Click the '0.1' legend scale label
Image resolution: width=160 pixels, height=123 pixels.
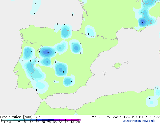3,122
